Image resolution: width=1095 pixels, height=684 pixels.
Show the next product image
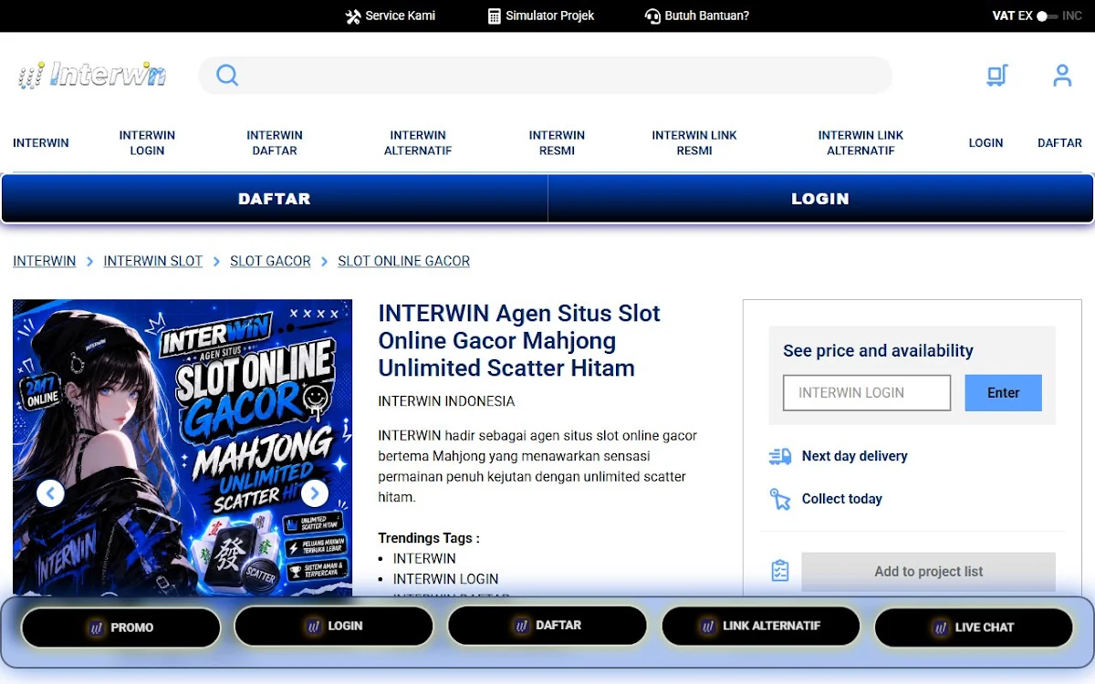[315, 493]
